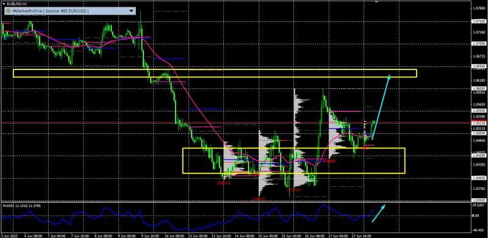The image size is (488, 238).
Task: Select the red horizontal current price line
Action: click(x=236, y=123)
